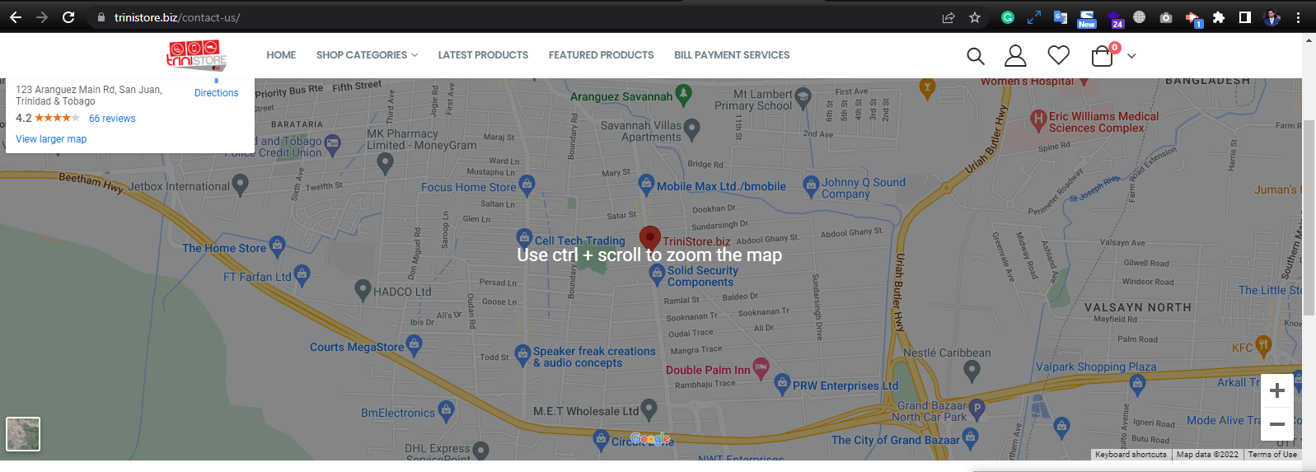Open Keyboard shortcuts on map footer
This screenshot has height=472, width=1316.
click(x=1131, y=455)
